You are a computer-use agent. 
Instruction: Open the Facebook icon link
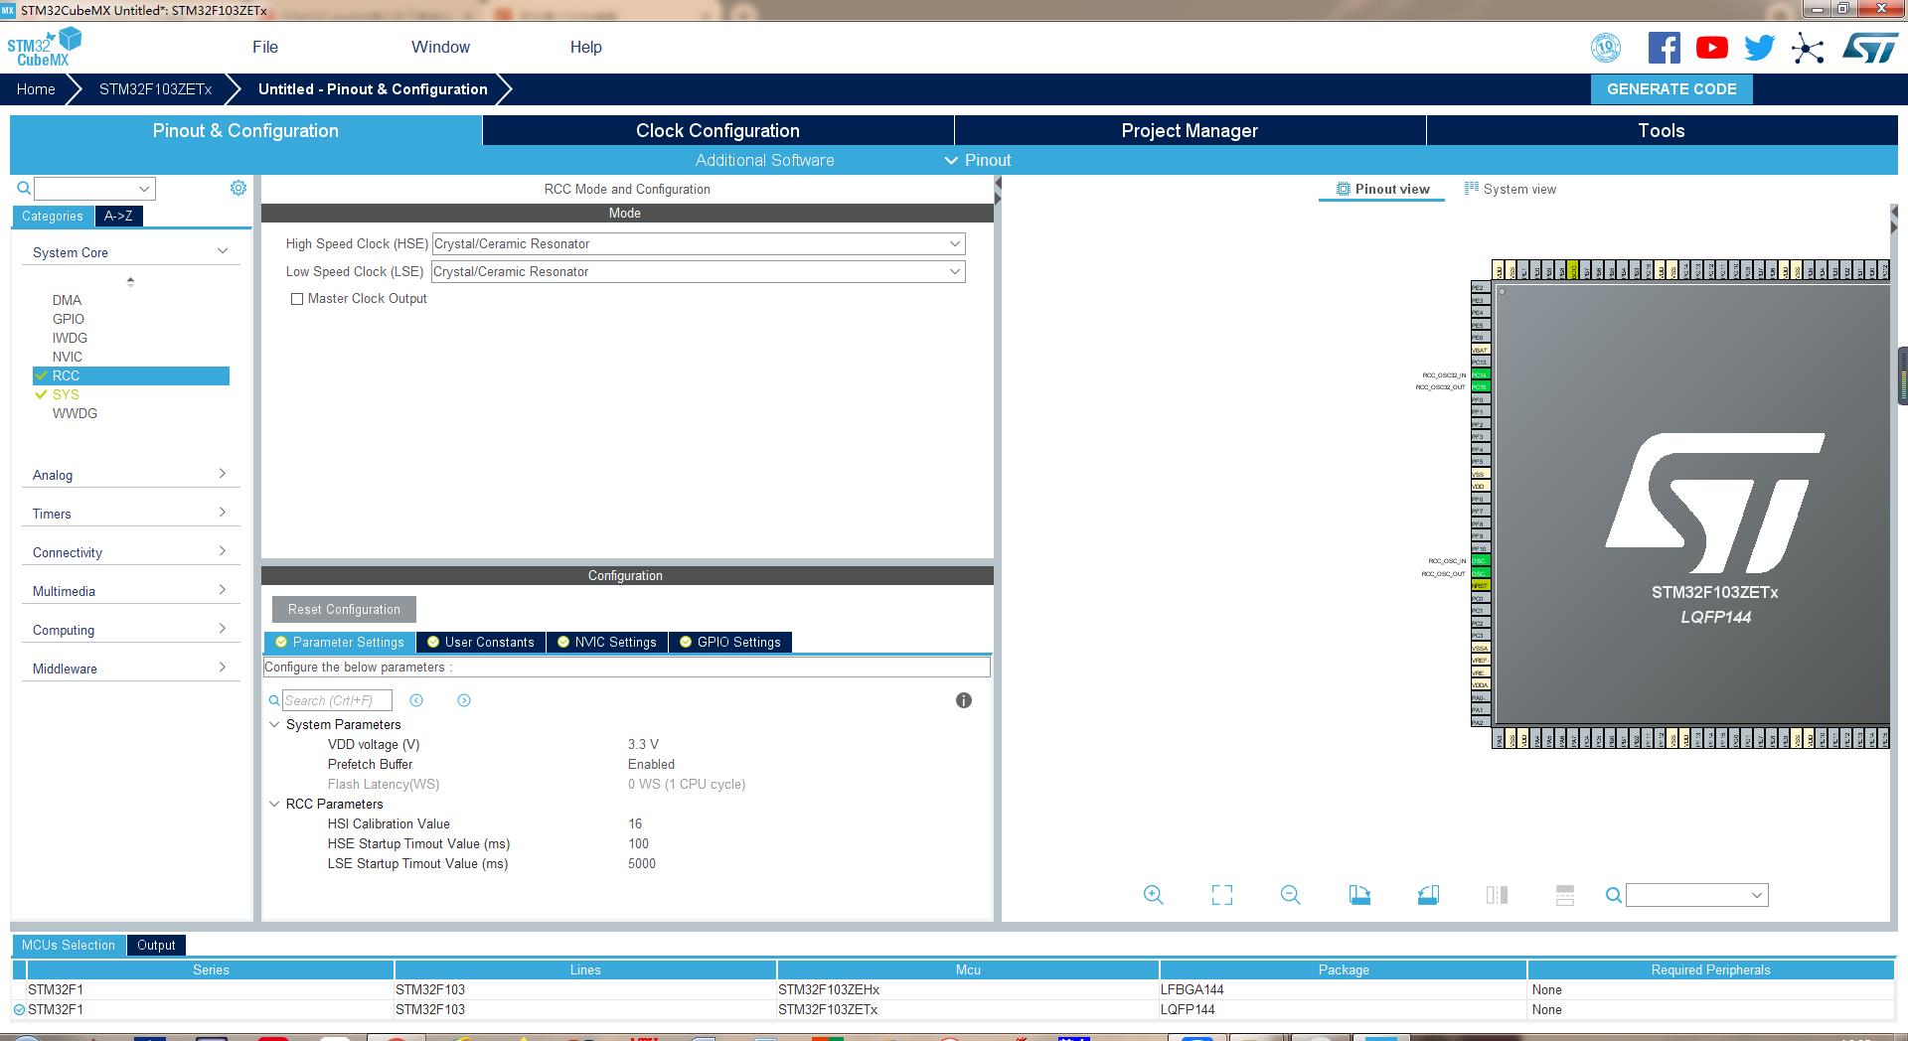coord(1665,48)
